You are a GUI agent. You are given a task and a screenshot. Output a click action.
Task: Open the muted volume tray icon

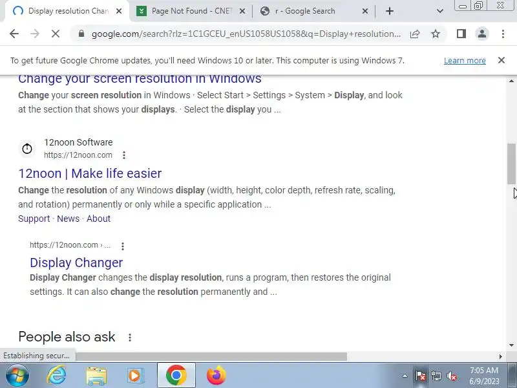(x=451, y=376)
